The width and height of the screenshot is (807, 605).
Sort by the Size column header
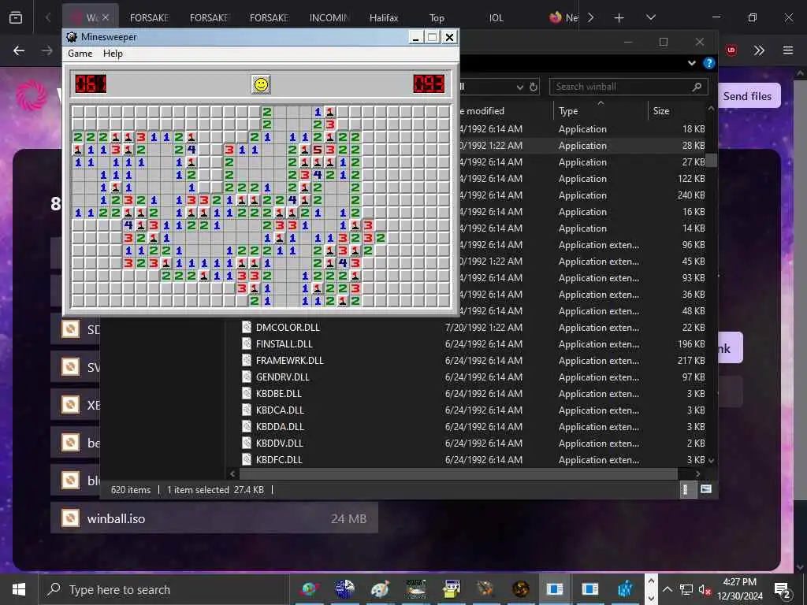(x=661, y=110)
